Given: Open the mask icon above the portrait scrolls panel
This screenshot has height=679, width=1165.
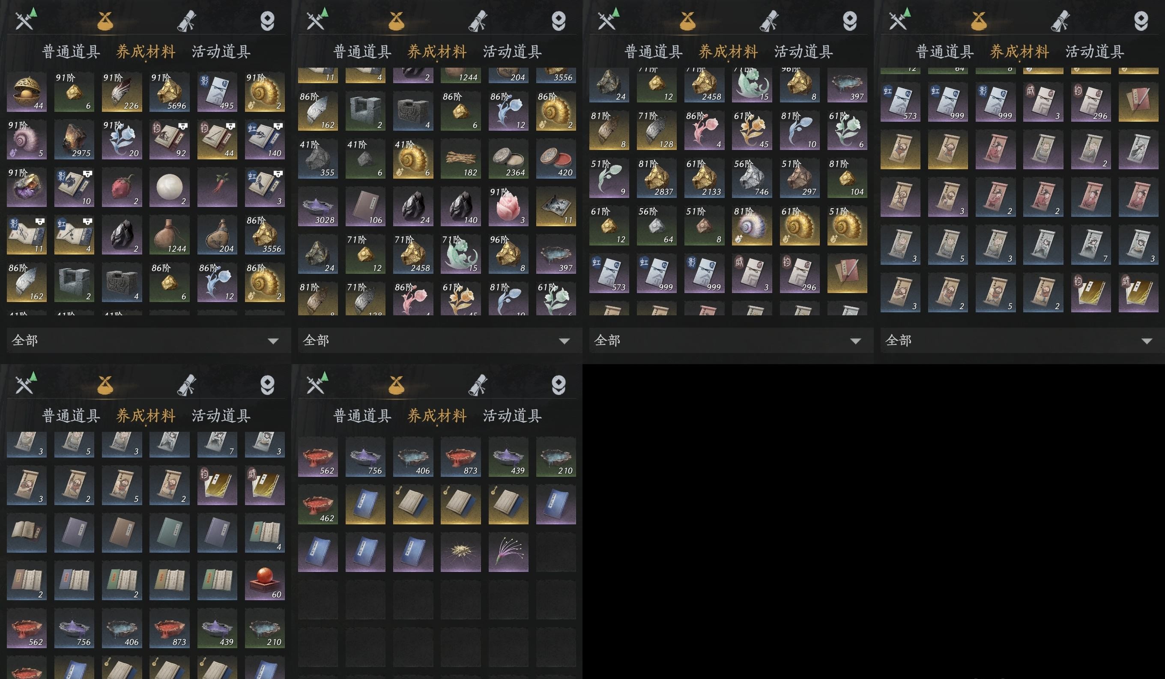Looking at the screenshot, I should [1141, 21].
